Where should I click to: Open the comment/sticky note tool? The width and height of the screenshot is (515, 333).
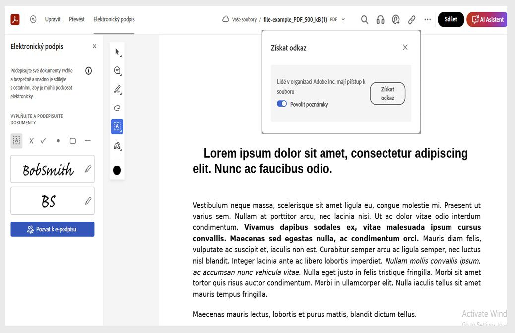coord(117,70)
